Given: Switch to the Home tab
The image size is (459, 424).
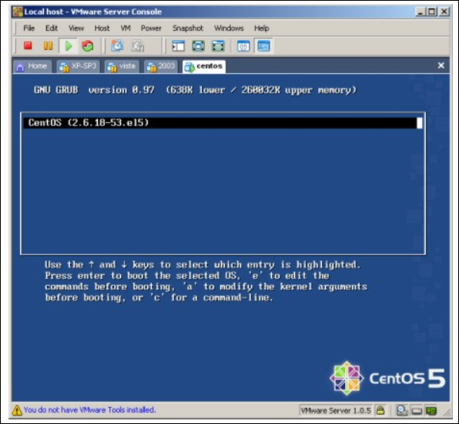Looking at the screenshot, I should pyautogui.click(x=32, y=66).
